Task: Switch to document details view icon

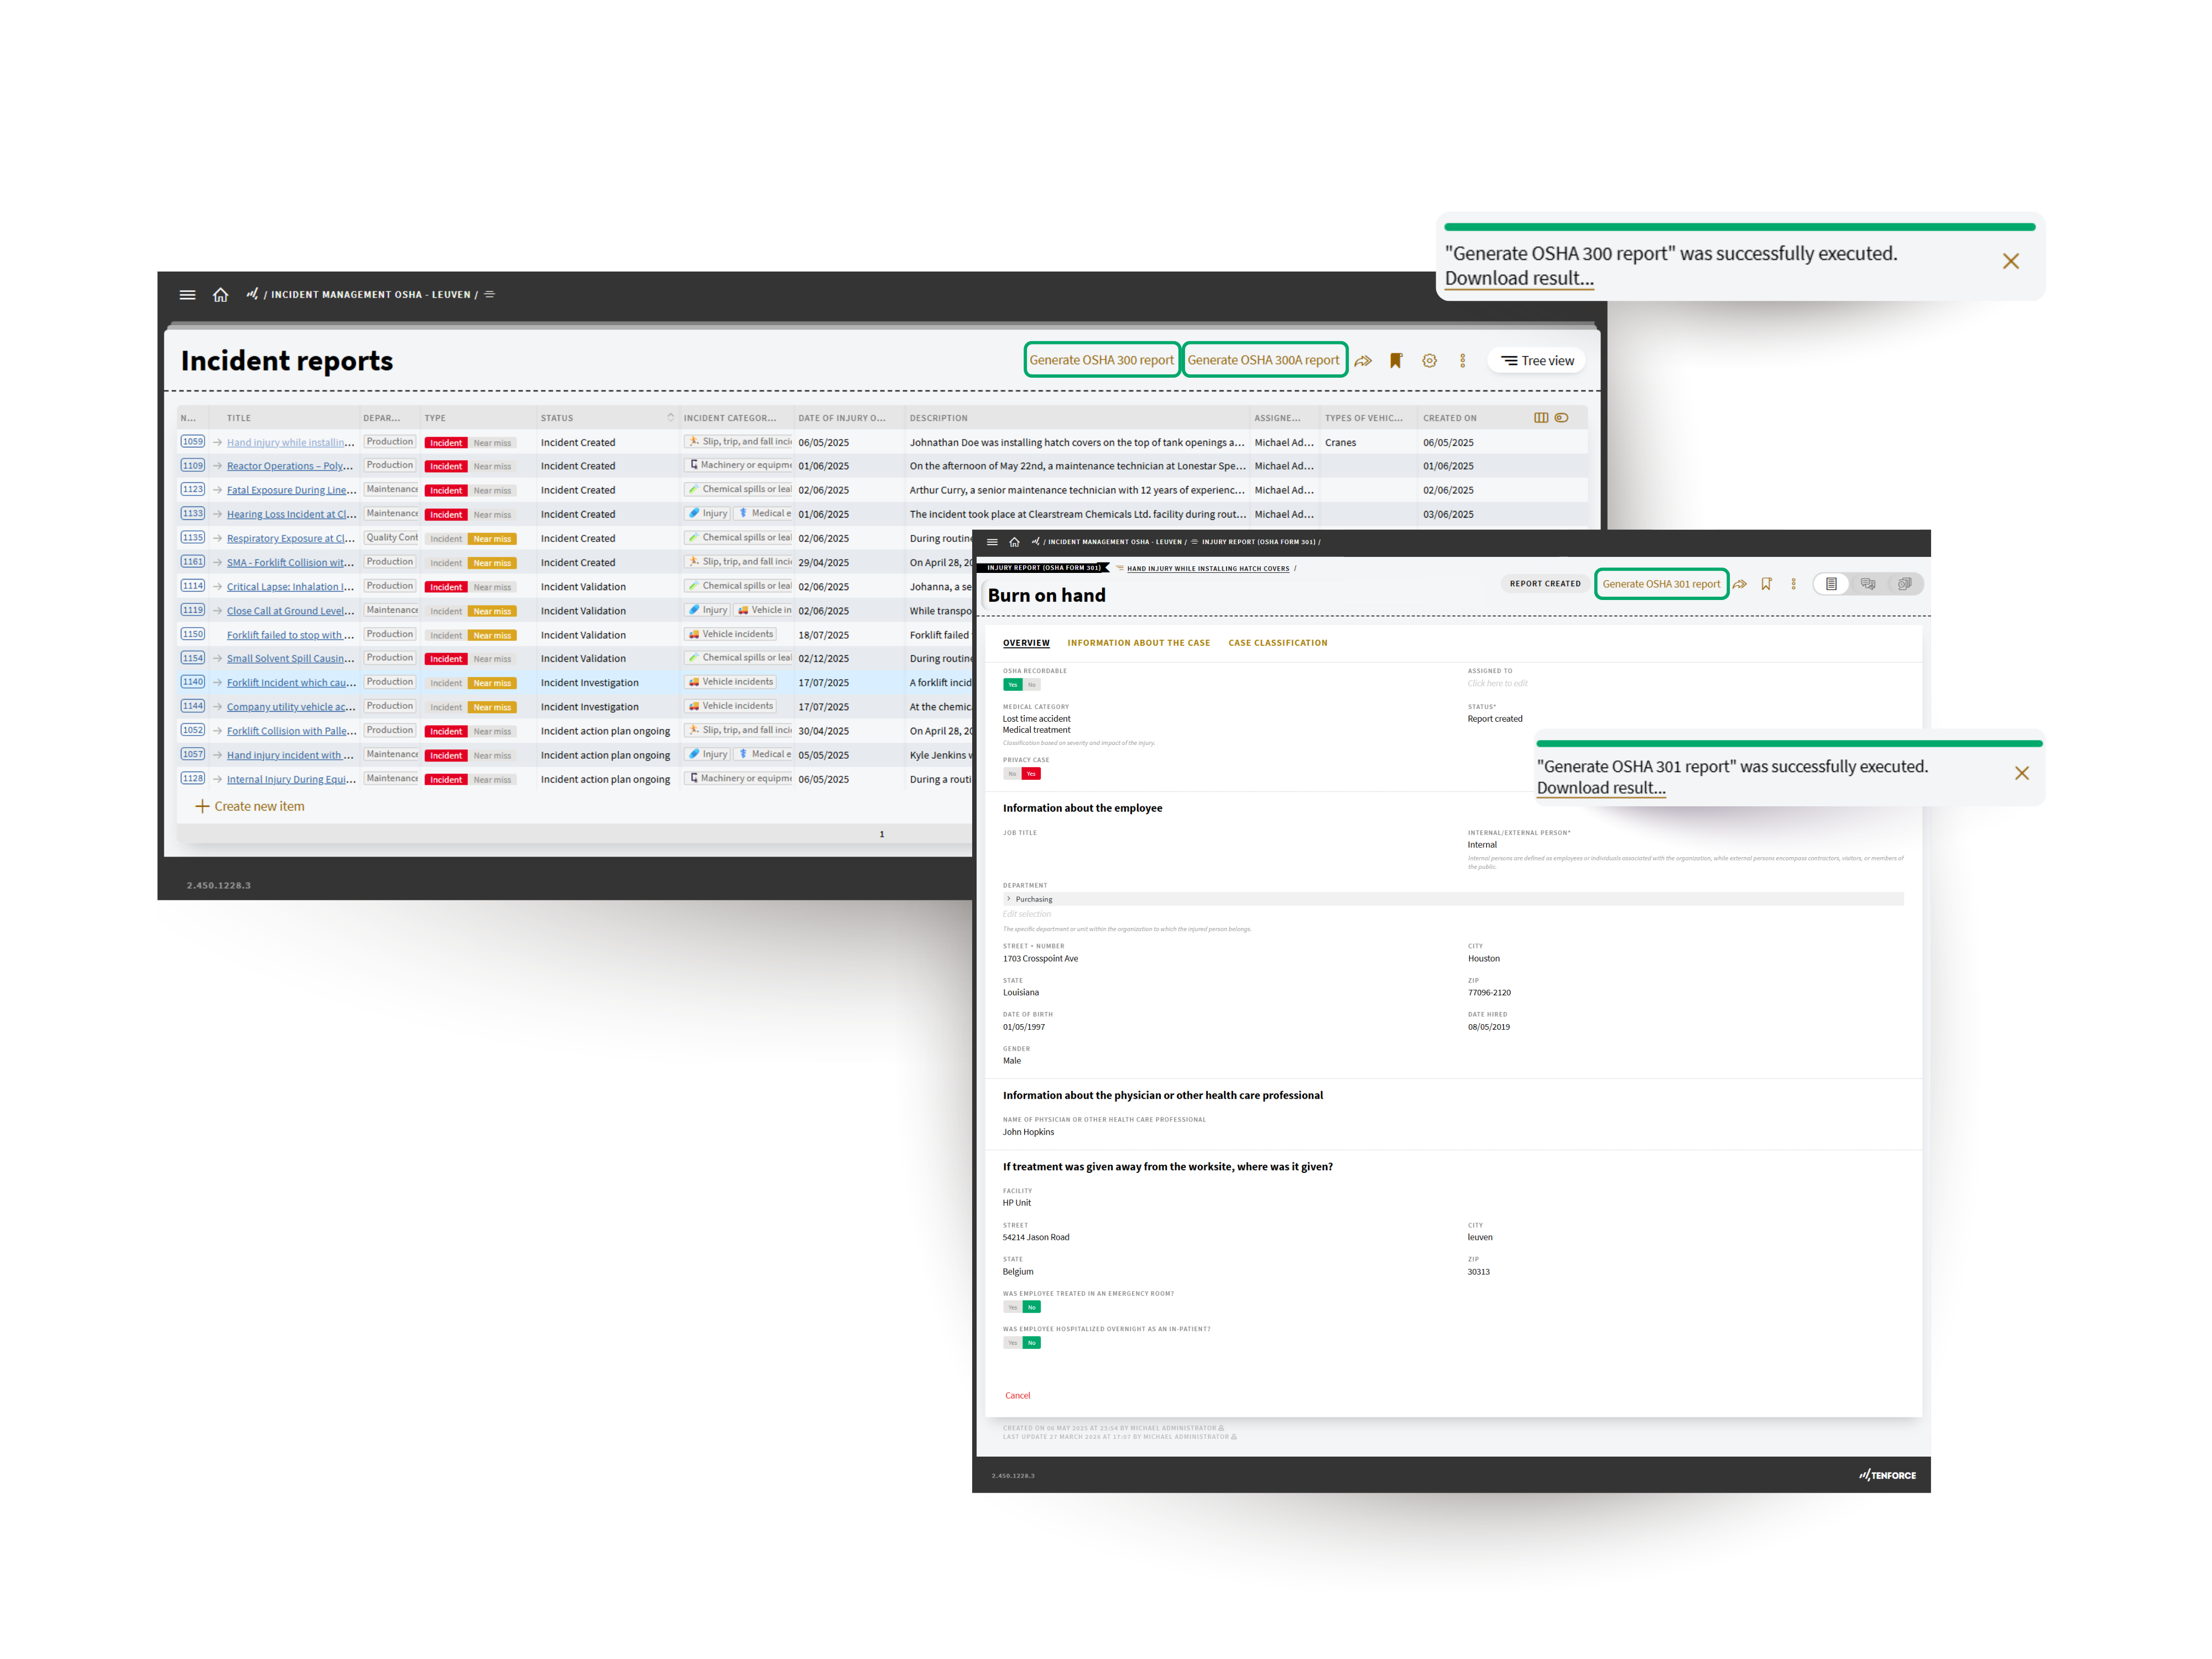Action: [1831, 584]
